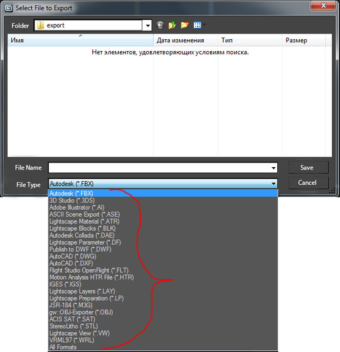Select Lightscape Preparation (*.LP)

click(163, 298)
